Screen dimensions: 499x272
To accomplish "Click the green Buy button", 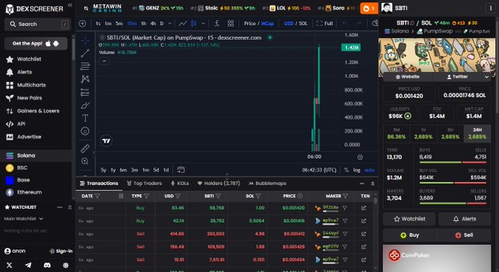I will pos(409,235).
